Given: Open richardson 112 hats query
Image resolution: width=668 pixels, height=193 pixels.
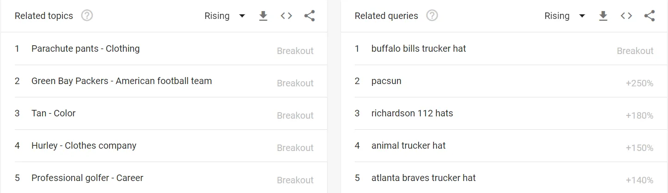Looking at the screenshot, I should pos(504,114).
